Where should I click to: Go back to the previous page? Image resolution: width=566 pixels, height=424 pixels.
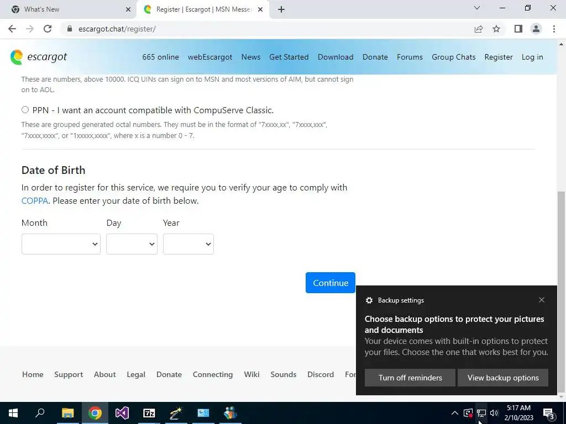point(12,29)
